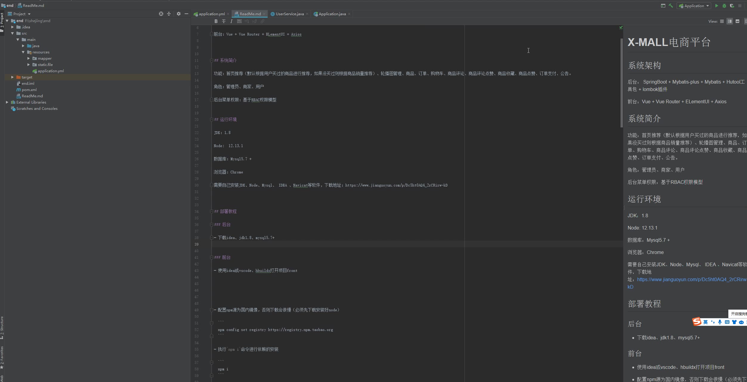Click line number 39 in gutter
Screen dimensions: 747x382
point(197,244)
